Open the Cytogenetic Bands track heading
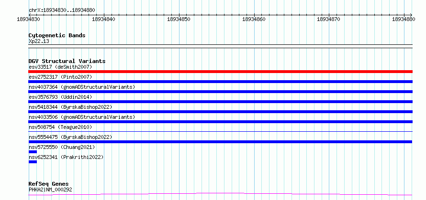 (57, 35)
